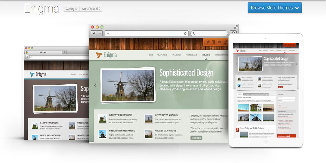Click the Enigma page title heading

[x=41, y=8]
